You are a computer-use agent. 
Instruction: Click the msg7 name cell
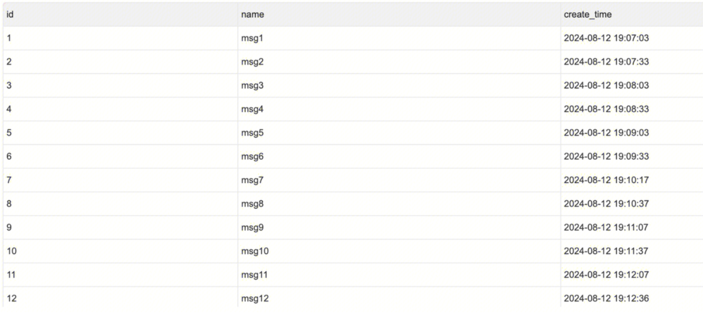252,180
